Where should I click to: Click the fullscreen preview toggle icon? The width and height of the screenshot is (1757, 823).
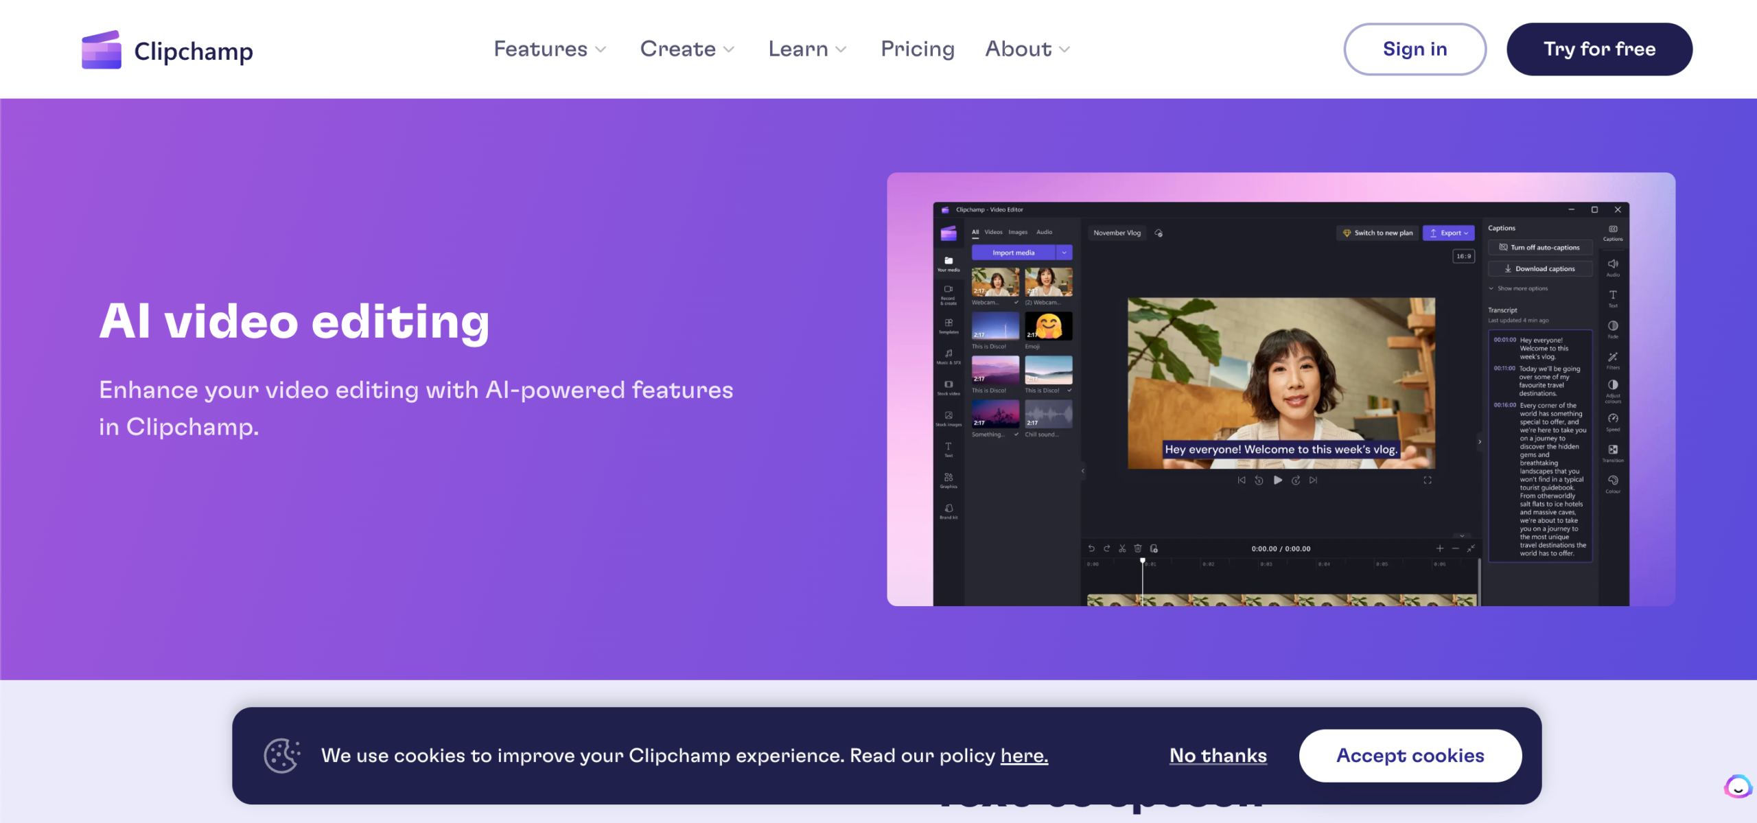[1428, 480]
